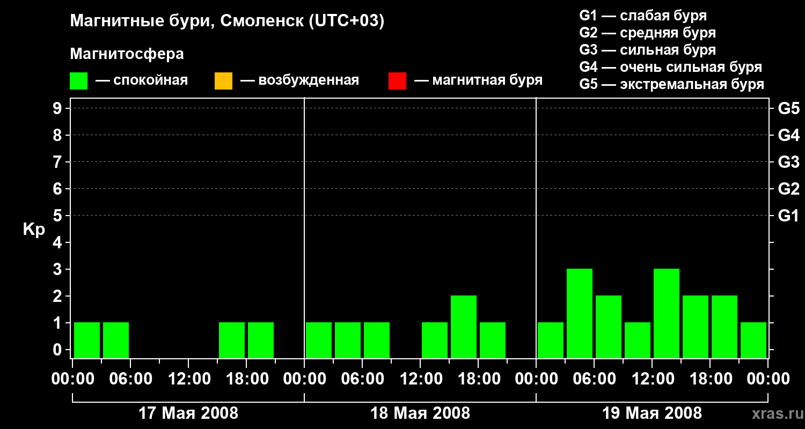Viewport: 805px width, 429px height.
Task: Click the 18:00–21:00 bar on 17 Мая
Action: pos(261,340)
